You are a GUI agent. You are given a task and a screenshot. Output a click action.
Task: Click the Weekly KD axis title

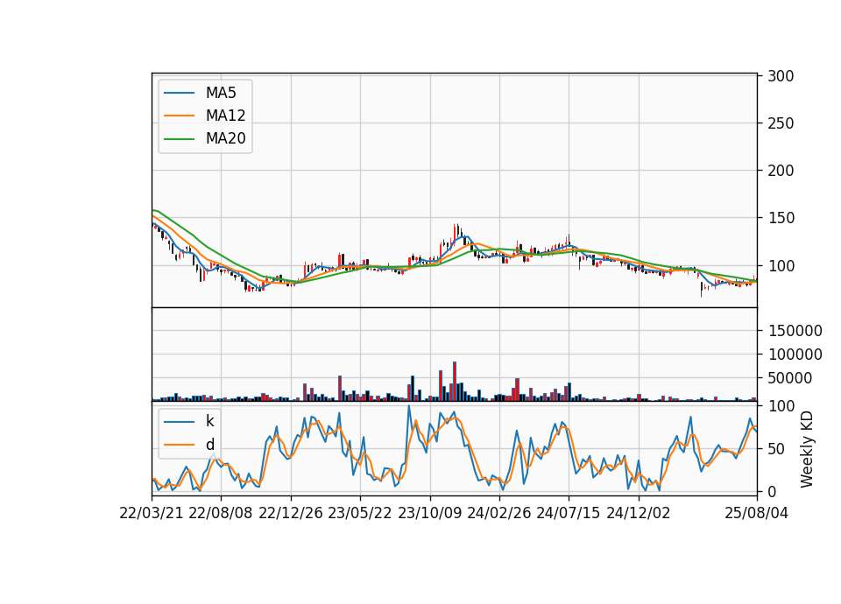point(807,449)
